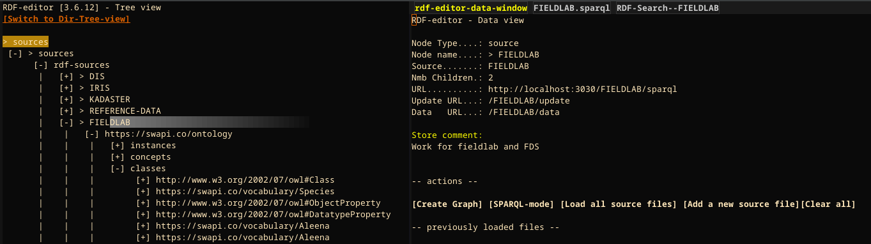Collapse the [-] toggle next to classes

click(x=118, y=169)
